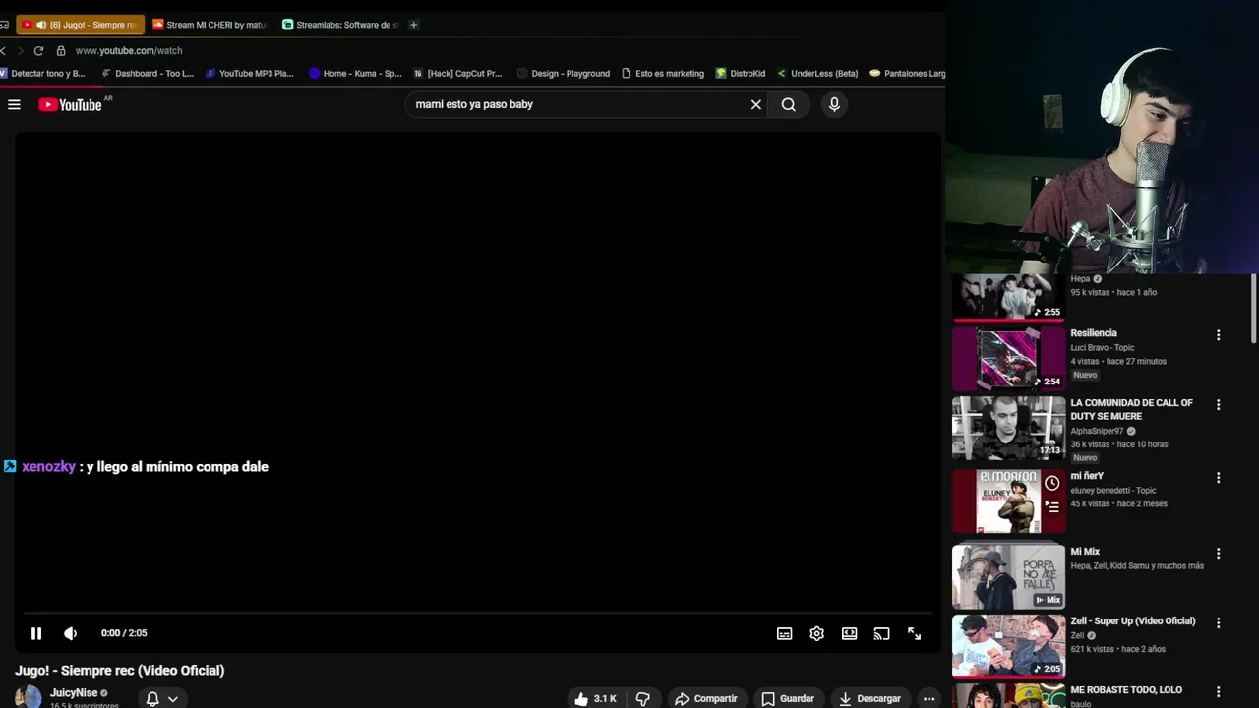
Task: Open the 'Dashboard - Too L...' bookmark
Action: (x=148, y=73)
